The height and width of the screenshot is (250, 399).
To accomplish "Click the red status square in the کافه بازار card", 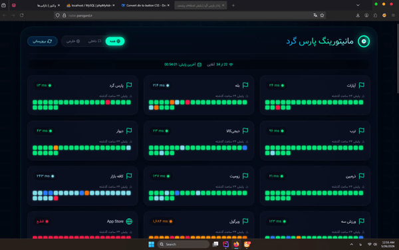I will [56, 198].
